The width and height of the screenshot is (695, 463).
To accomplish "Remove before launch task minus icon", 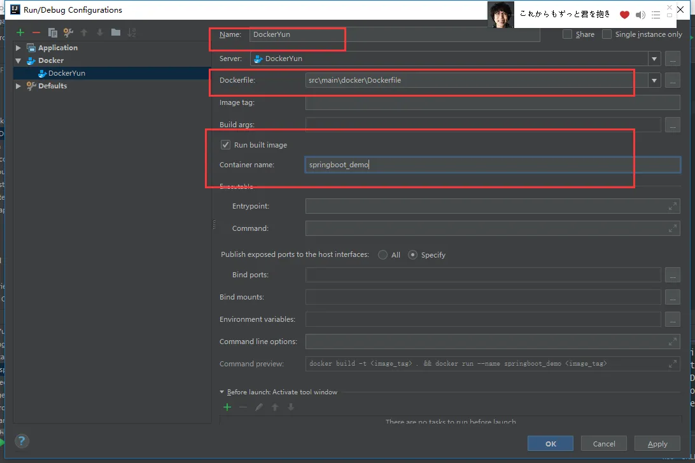I will [243, 407].
